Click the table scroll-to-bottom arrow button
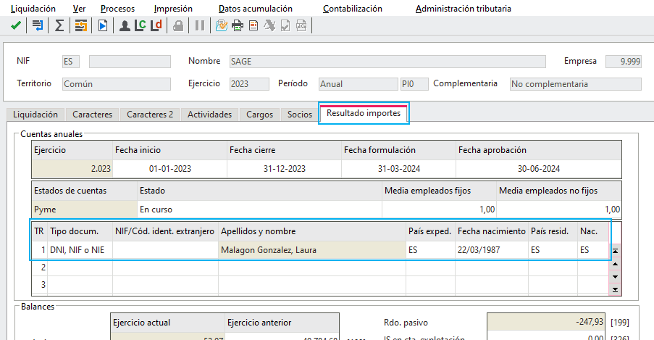This screenshot has width=654, height=340. (615, 289)
